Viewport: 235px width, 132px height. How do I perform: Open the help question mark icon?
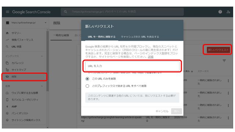click(220, 12)
